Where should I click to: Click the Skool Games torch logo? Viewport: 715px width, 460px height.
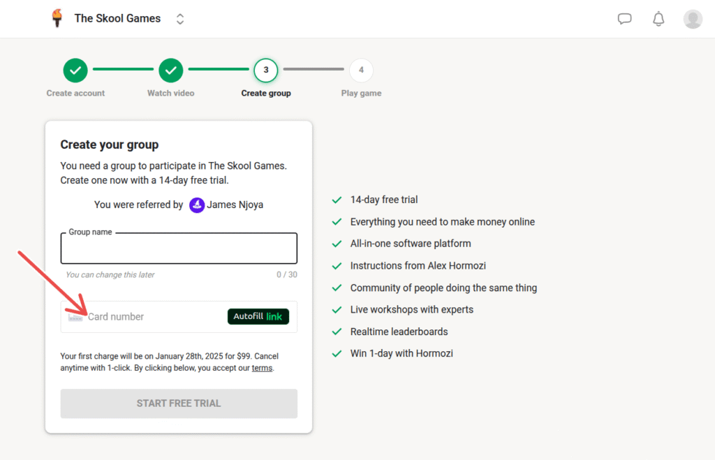pyautogui.click(x=57, y=19)
